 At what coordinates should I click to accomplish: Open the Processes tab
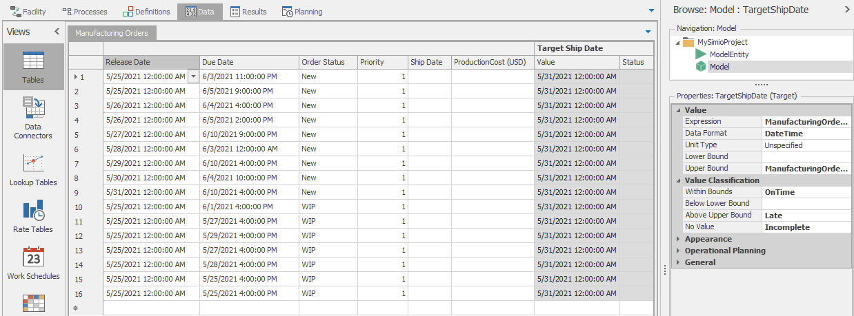click(x=84, y=12)
